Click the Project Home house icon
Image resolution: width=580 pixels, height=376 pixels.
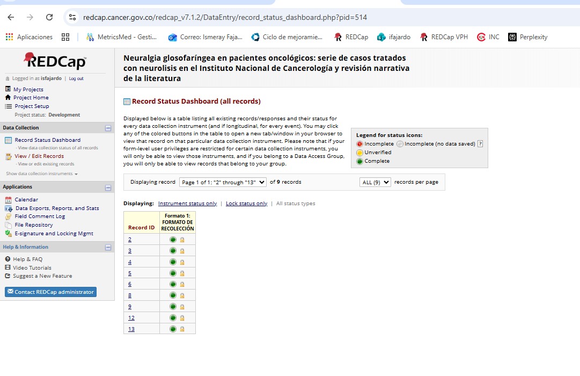pos(8,98)
